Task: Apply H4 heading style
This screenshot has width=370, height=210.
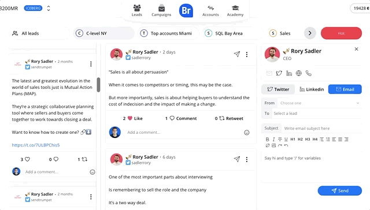Action: [x=315, y=139]
